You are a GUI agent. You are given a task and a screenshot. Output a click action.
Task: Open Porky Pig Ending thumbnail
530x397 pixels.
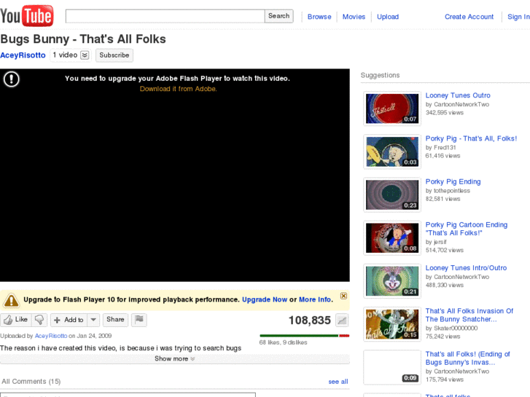pyautogui.click(x=392, y=195)
